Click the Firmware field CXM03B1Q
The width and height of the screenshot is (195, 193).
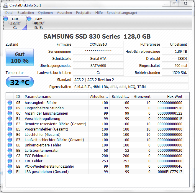coord(98,44)
